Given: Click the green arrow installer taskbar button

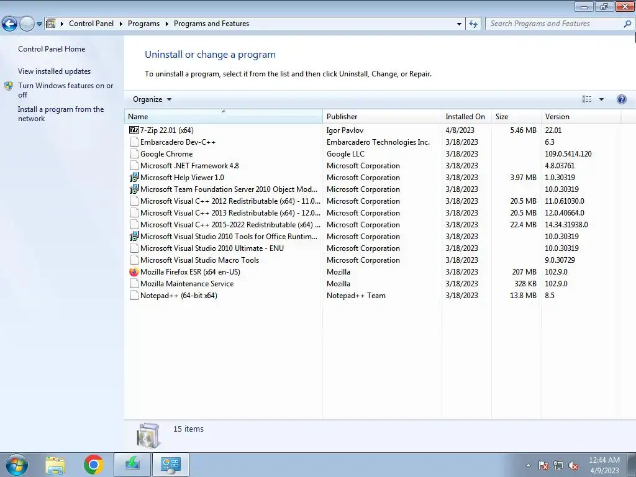Looking at the screenshot, I should coord(132,465).
